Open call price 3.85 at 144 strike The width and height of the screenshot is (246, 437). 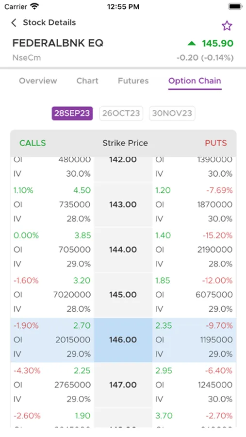[82, 235]
